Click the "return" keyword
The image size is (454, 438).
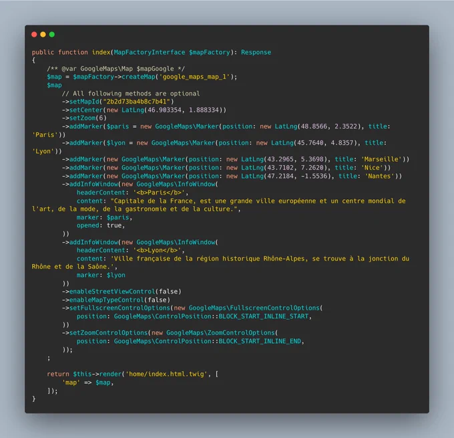tap(58, 374)
